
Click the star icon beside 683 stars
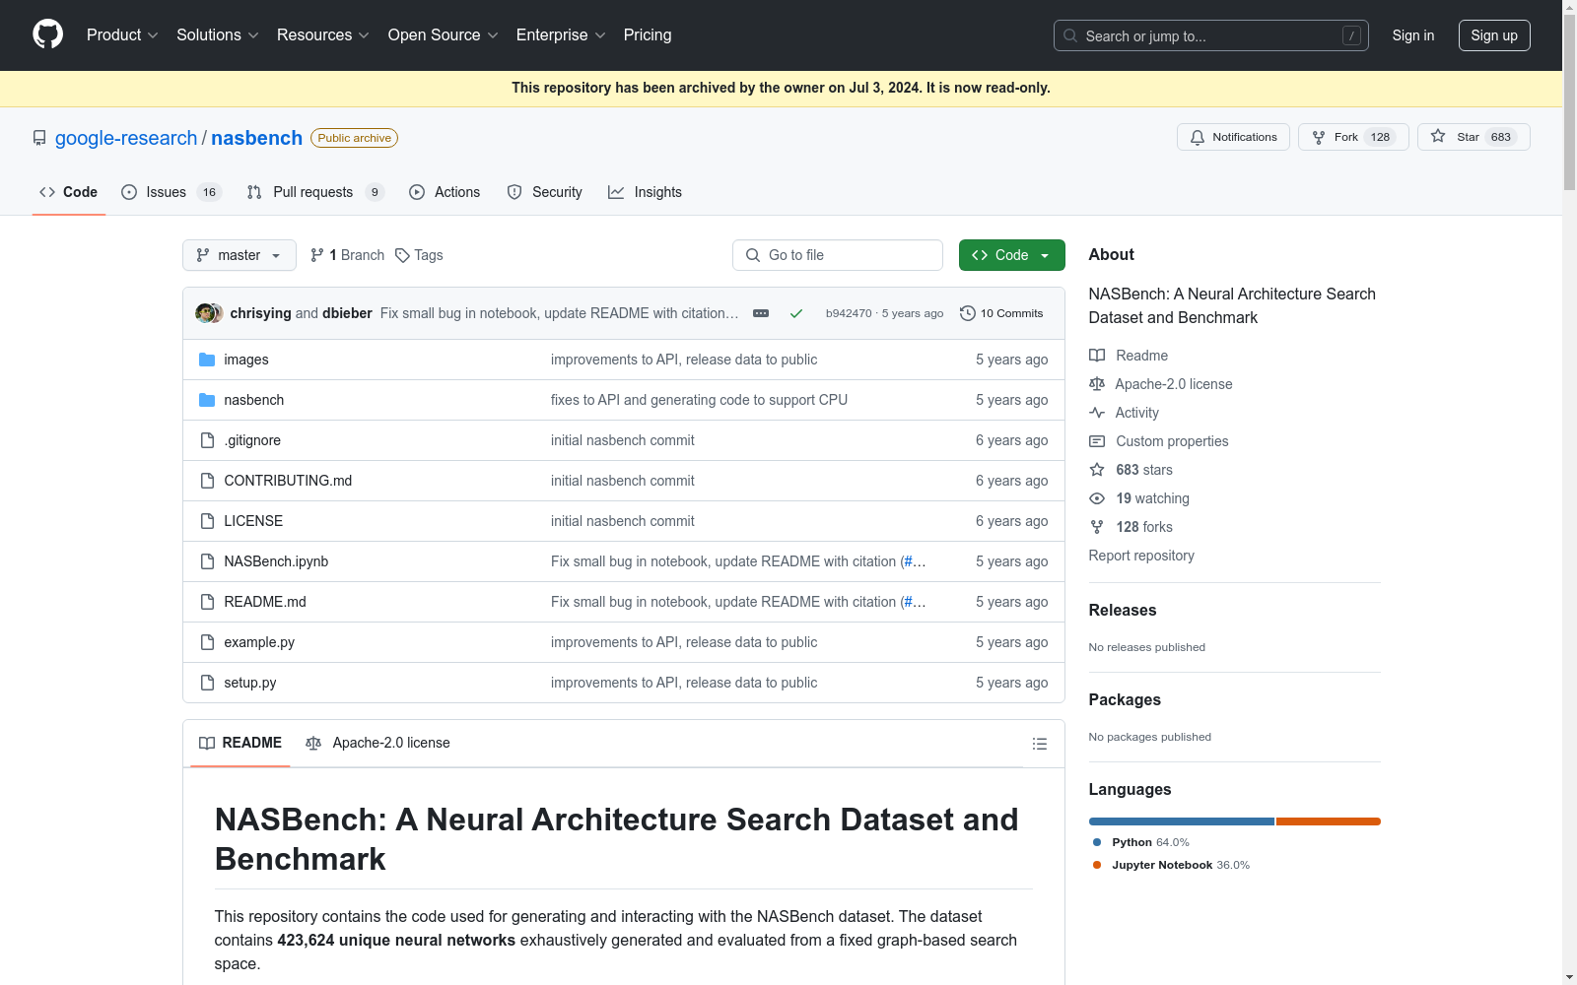point(1097,470)
